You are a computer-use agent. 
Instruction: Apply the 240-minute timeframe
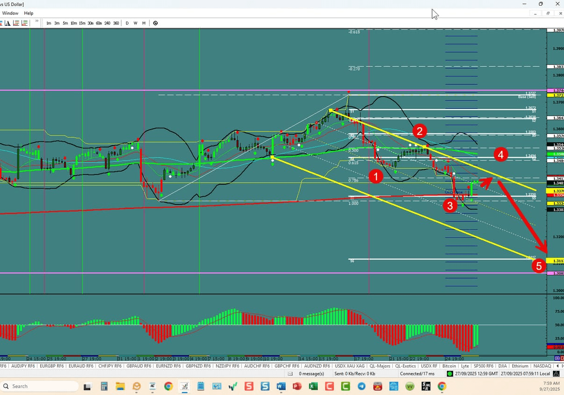107,22
